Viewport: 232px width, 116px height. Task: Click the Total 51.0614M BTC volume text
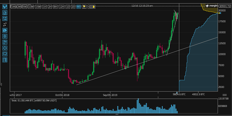34,100
